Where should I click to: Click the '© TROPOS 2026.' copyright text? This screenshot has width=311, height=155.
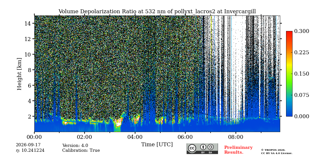point(273,150)
